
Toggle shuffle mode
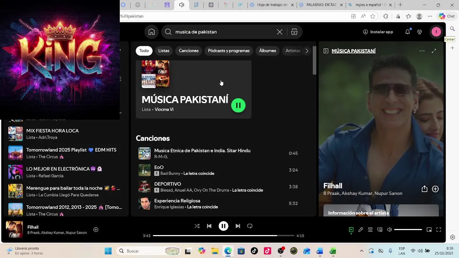pos(197,226)
